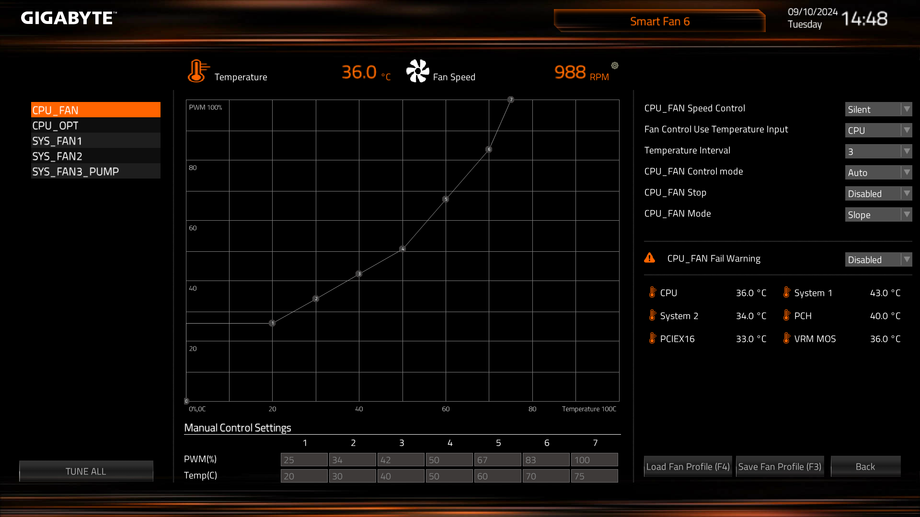Click curve point 5 on the fan graph

pos(446,199)
